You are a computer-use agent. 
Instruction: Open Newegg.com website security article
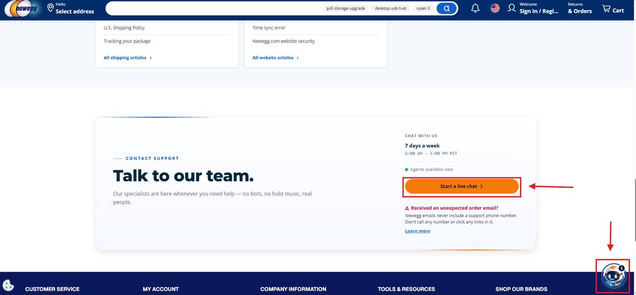click(x=284, y=41)
